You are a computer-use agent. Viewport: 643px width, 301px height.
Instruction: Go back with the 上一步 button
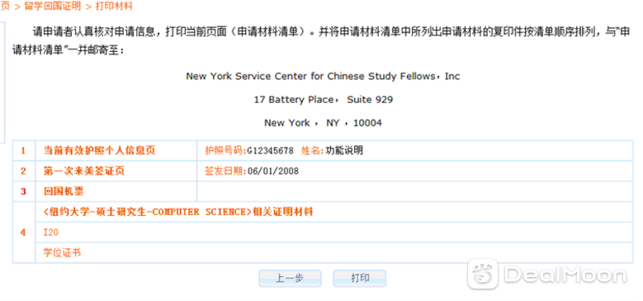pyautogui.click(x=290, y=279)
